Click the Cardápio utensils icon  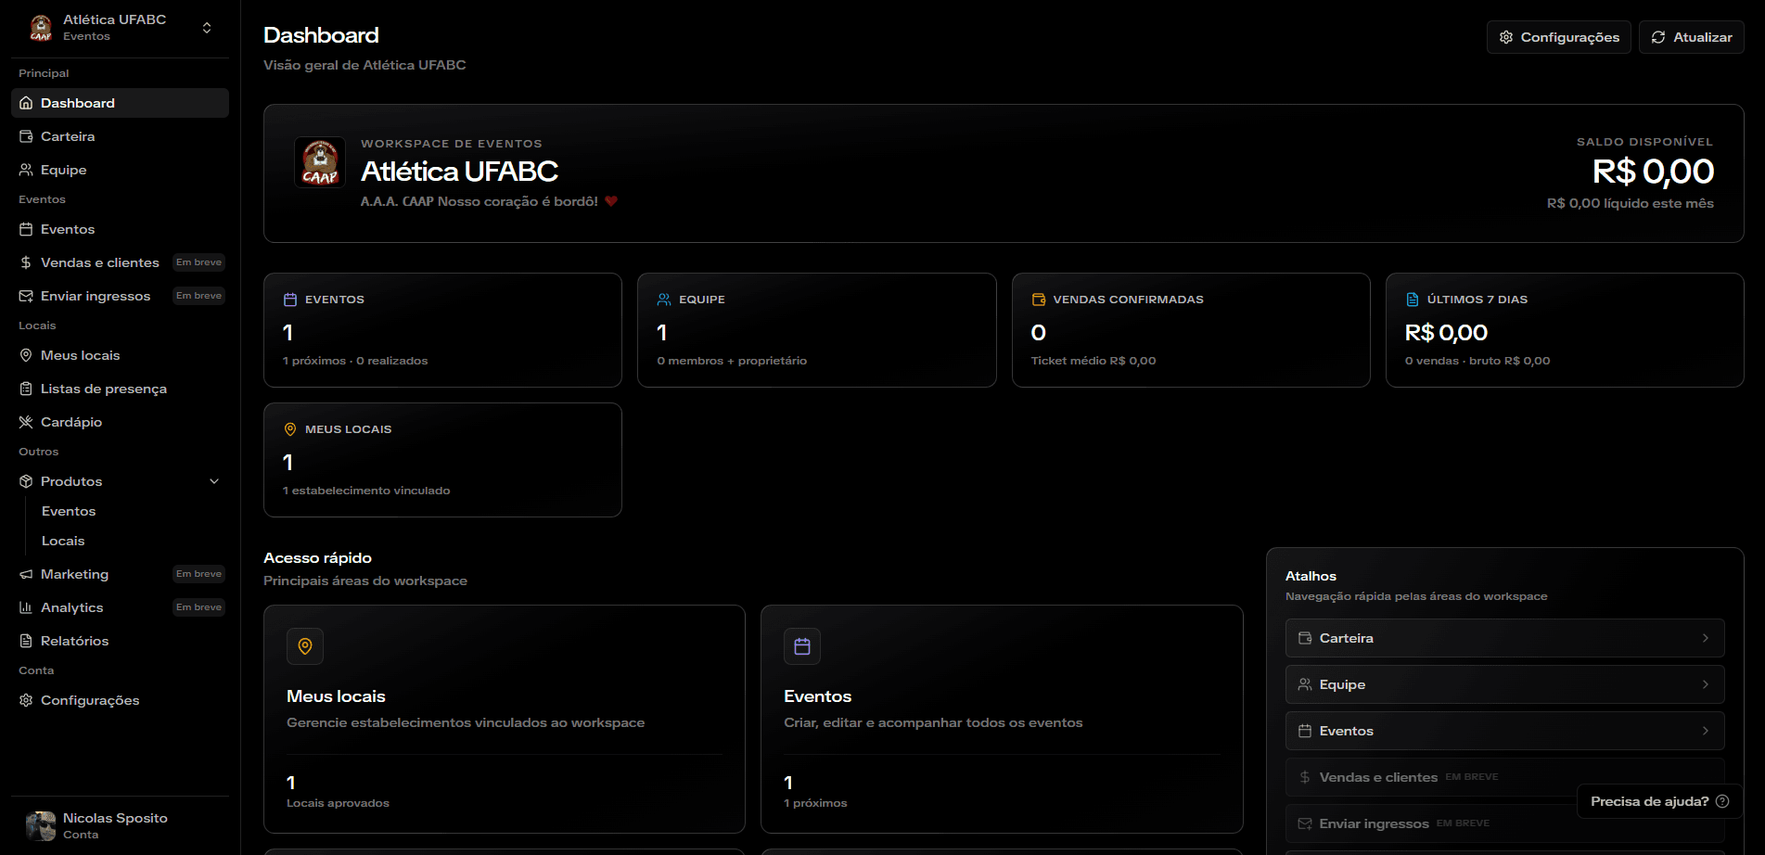click(x=26, y=422)
